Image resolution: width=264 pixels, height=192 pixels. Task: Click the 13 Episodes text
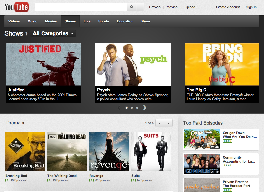(18, 180)
